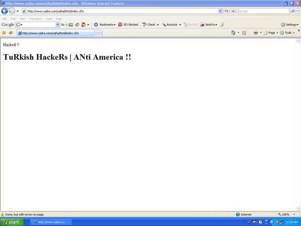Click the Refresh page icon

pos(226,11)
